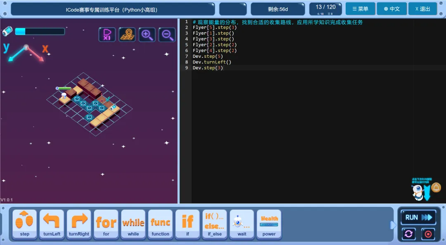
Task: Click the battery energy icon
Action: (x=7, y=31)
